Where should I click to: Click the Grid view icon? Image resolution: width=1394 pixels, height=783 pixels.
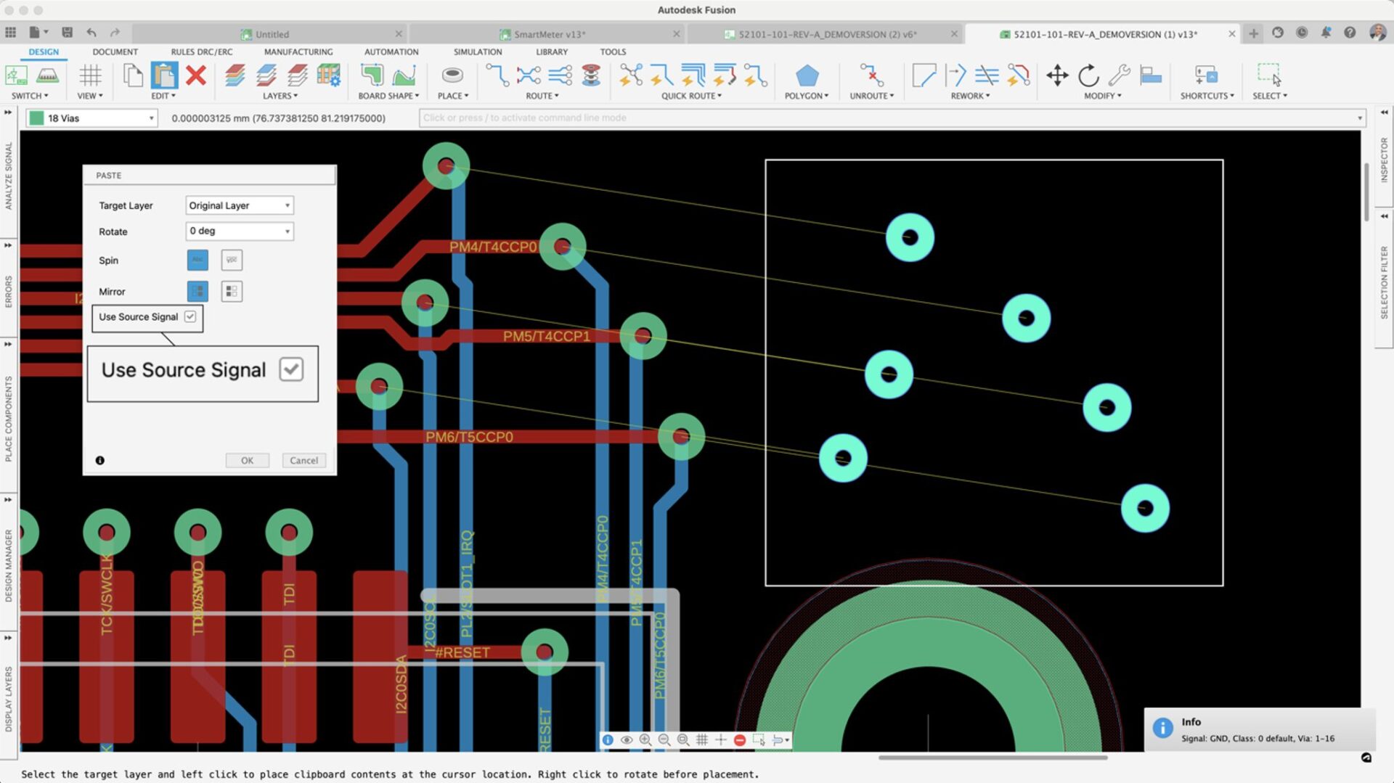(x=90, y=75)
